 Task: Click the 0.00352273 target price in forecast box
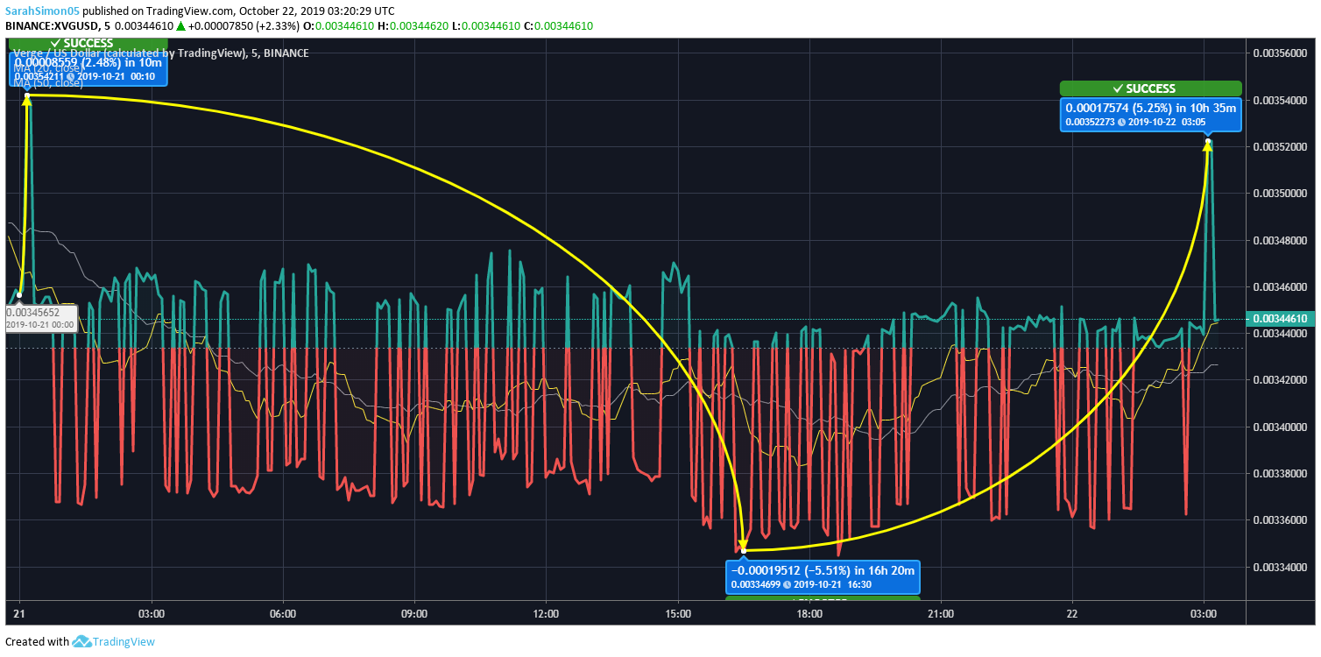click(x=1089, y=122)
